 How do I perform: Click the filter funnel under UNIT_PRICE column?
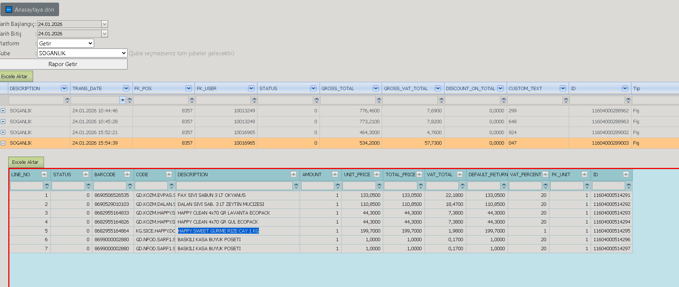pyautogui.click(x=379, y=186)
